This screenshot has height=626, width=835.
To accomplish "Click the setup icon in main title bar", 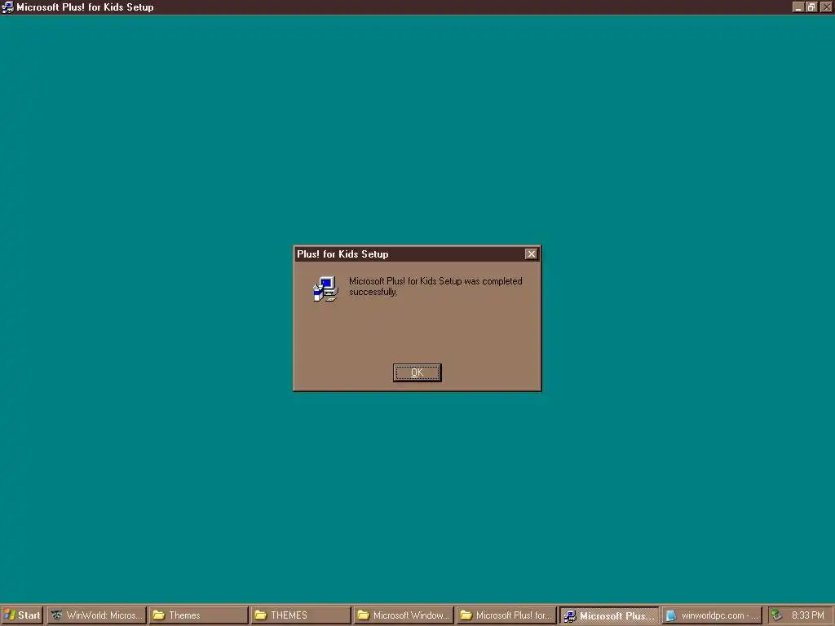I will pos(7,7).
